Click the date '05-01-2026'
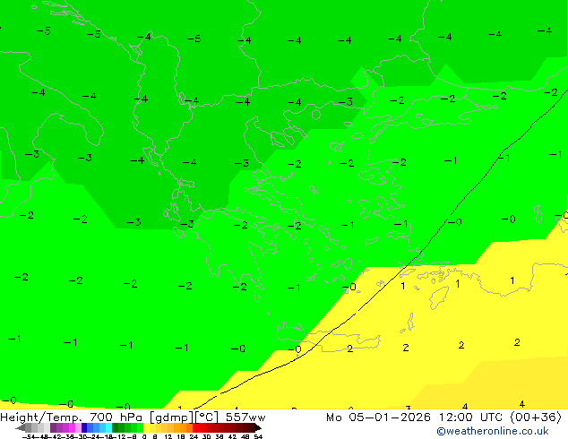Screen dimensions: 568x439 coord(390,417)
